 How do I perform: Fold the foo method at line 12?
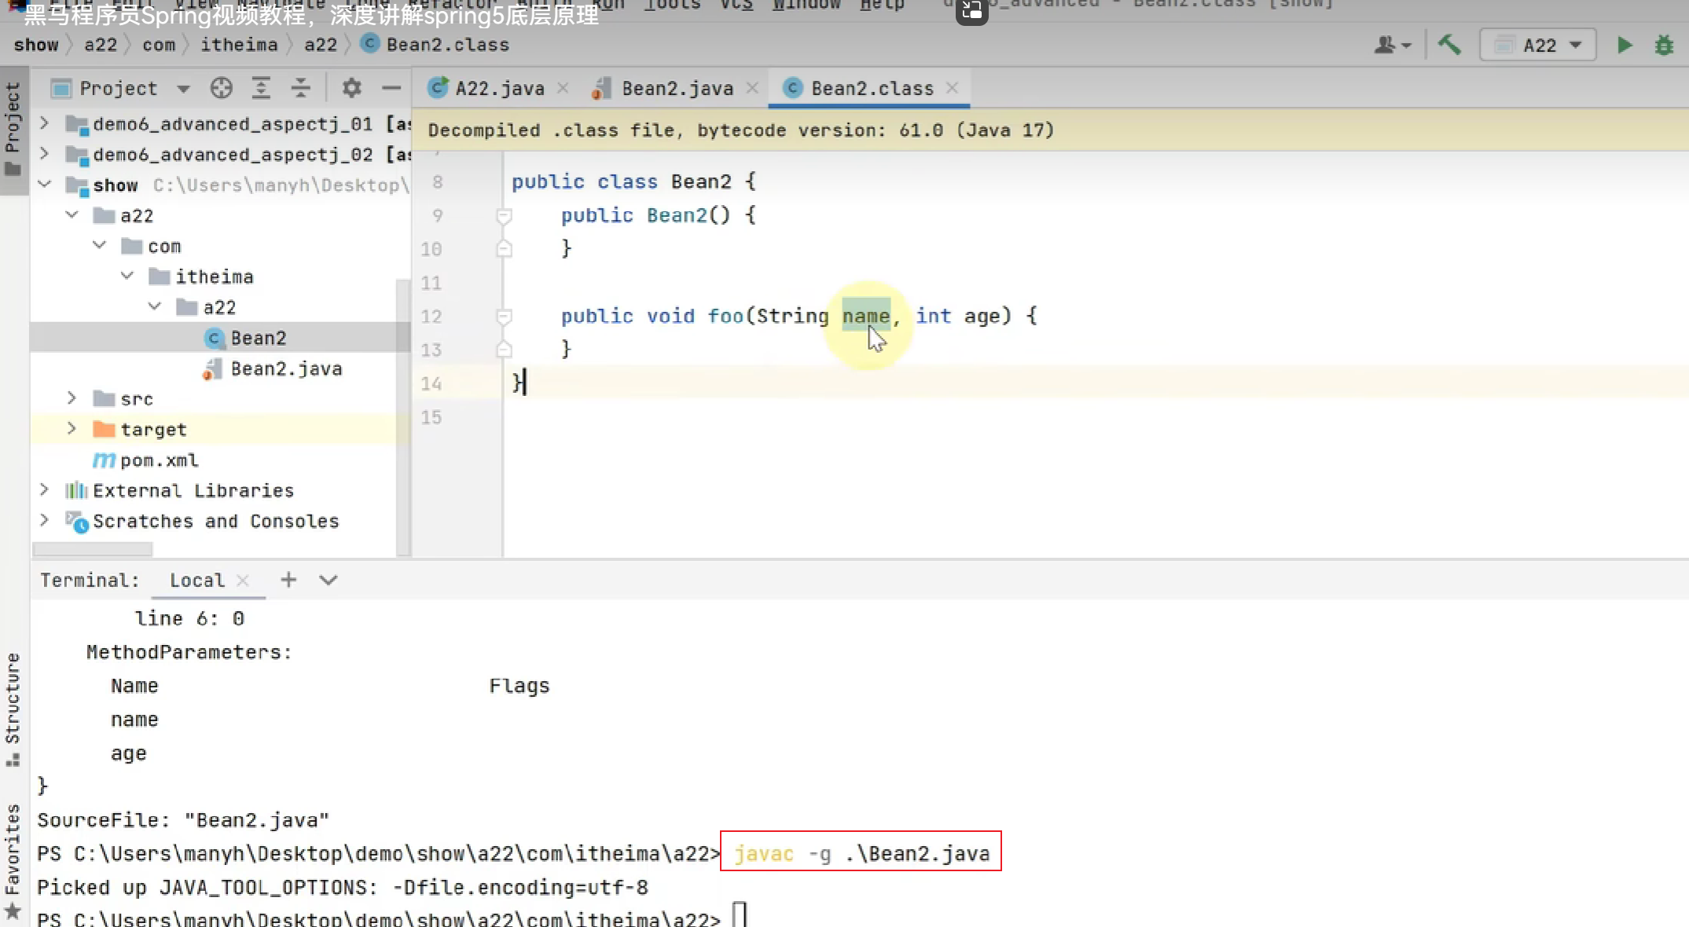(504, 316)
